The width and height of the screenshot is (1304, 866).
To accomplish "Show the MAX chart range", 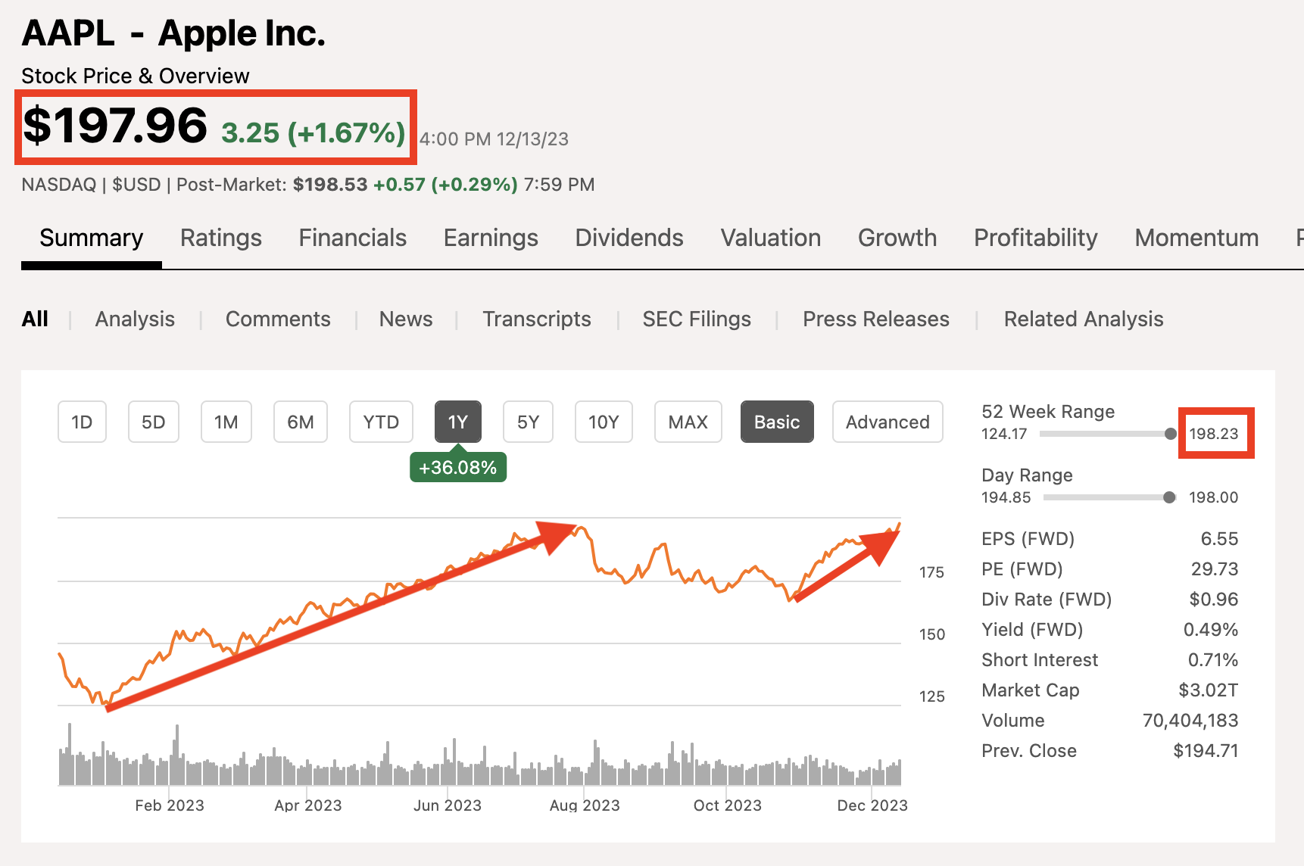I will [688, 422].
